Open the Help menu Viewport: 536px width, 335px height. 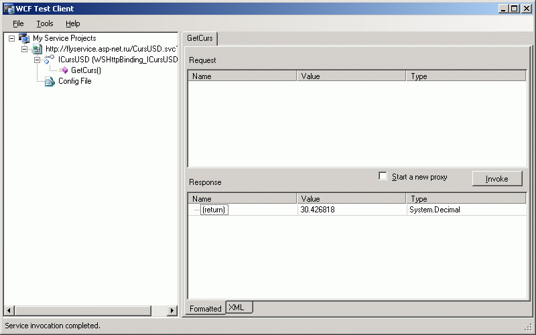[x=73, y=23]
